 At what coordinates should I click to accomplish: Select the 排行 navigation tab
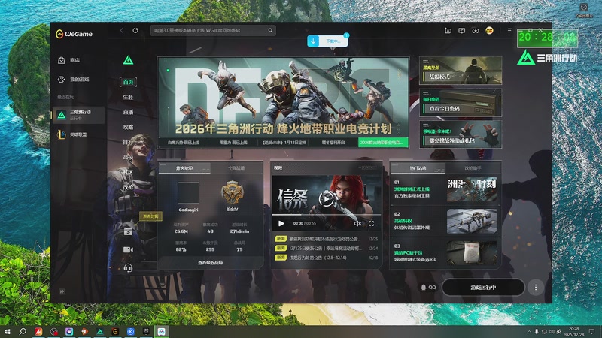point(128,142)
